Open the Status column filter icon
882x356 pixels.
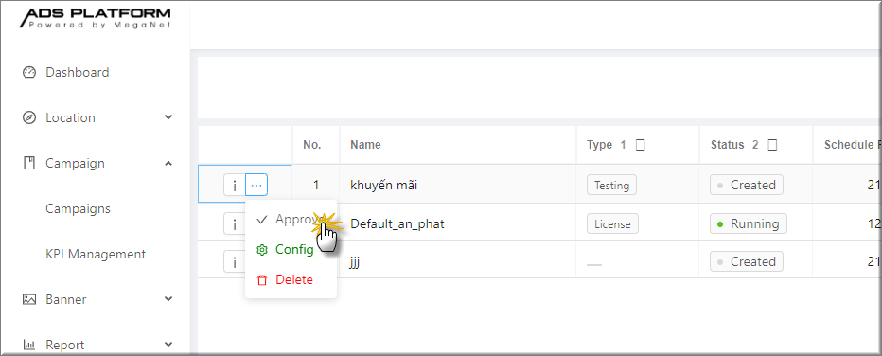coord(773,145)
